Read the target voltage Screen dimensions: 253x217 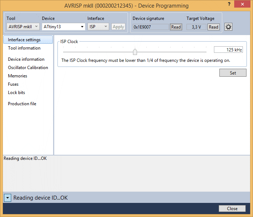214,27
